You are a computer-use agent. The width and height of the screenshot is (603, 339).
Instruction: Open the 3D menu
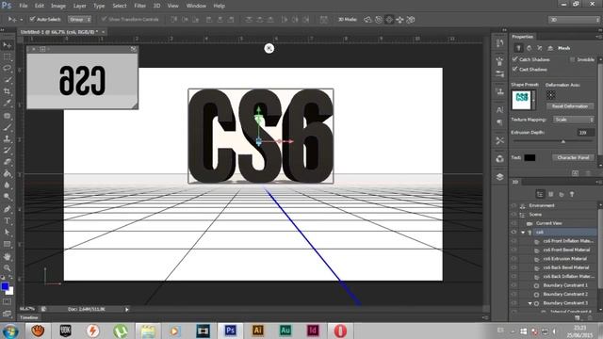pos(157,6)
